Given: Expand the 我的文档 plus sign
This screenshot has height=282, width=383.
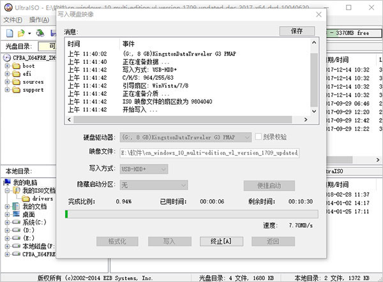Looking at the screenshot, I should pos(7,206).
